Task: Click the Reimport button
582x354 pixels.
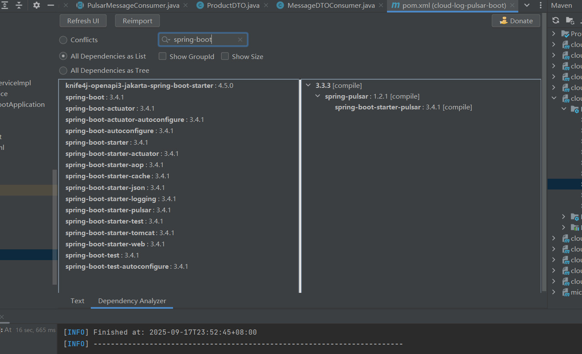Action: (137, 21)
